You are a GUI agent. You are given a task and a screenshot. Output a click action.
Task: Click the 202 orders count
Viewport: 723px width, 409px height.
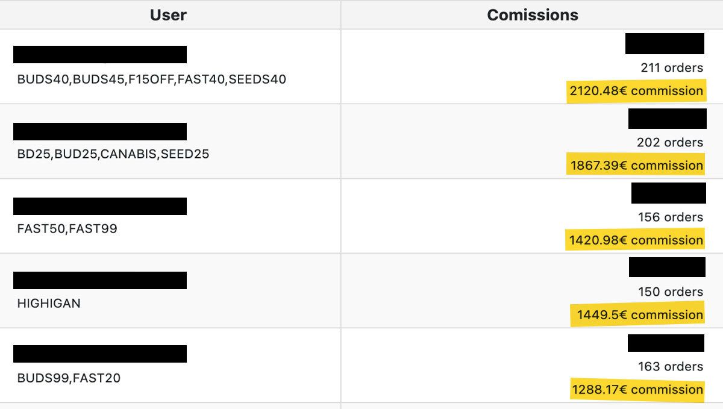pos(670,142)
